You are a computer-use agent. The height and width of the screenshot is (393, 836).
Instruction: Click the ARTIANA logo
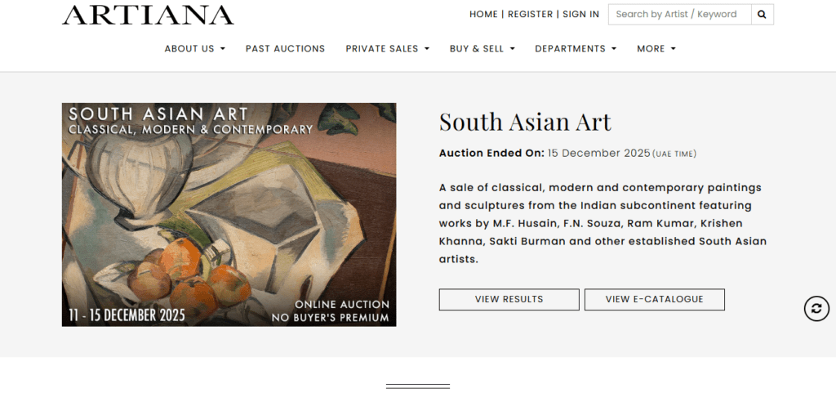click(148, 15)
